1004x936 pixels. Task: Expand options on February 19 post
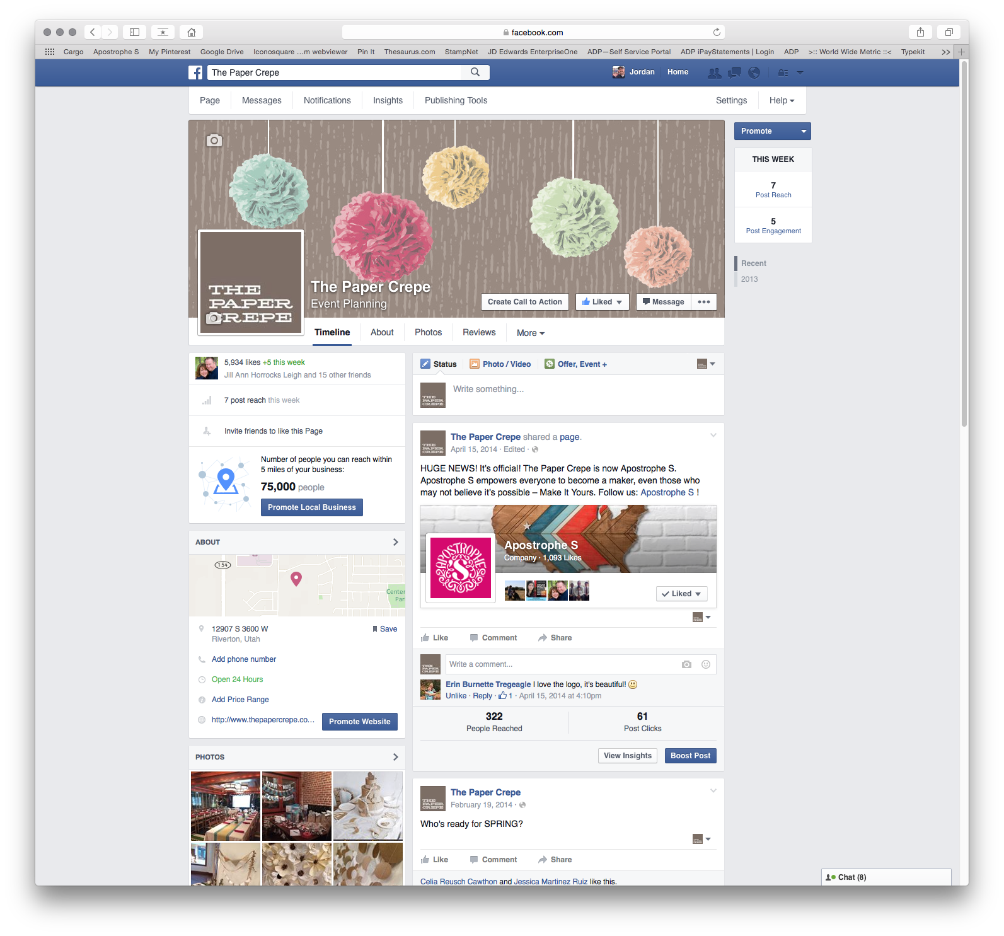[713, 790]
